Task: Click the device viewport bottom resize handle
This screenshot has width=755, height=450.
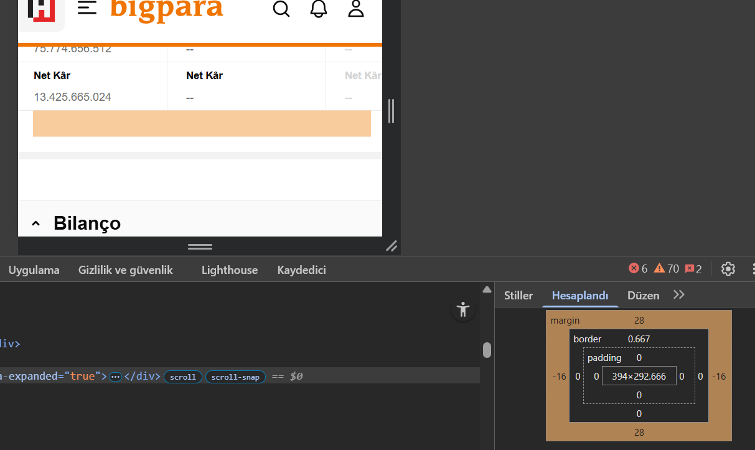Action: point(200,246)
